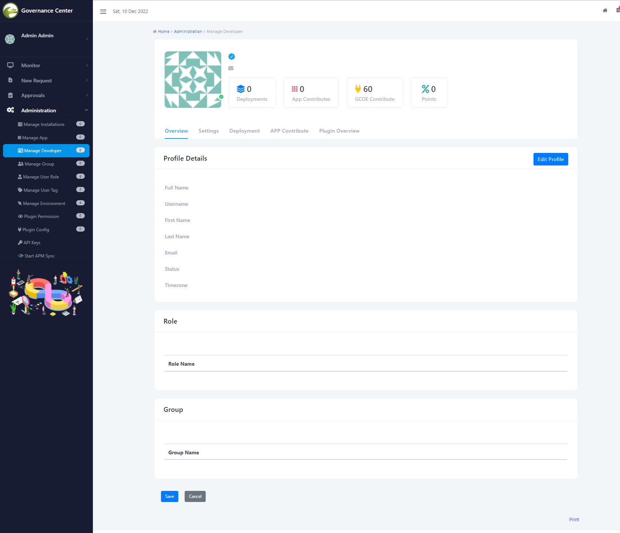This screenshot has height=533, width=620.
Task: Select Manage Developer in the sidebar
Action: point(46,151)
